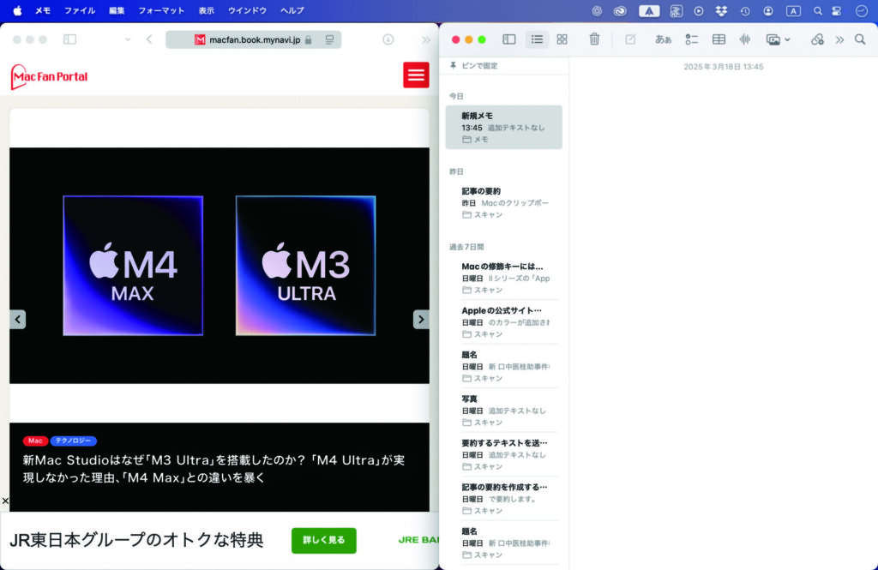Open the ウインドウ menu
This screenshot has width=878, height=570.
click(247, 11)
